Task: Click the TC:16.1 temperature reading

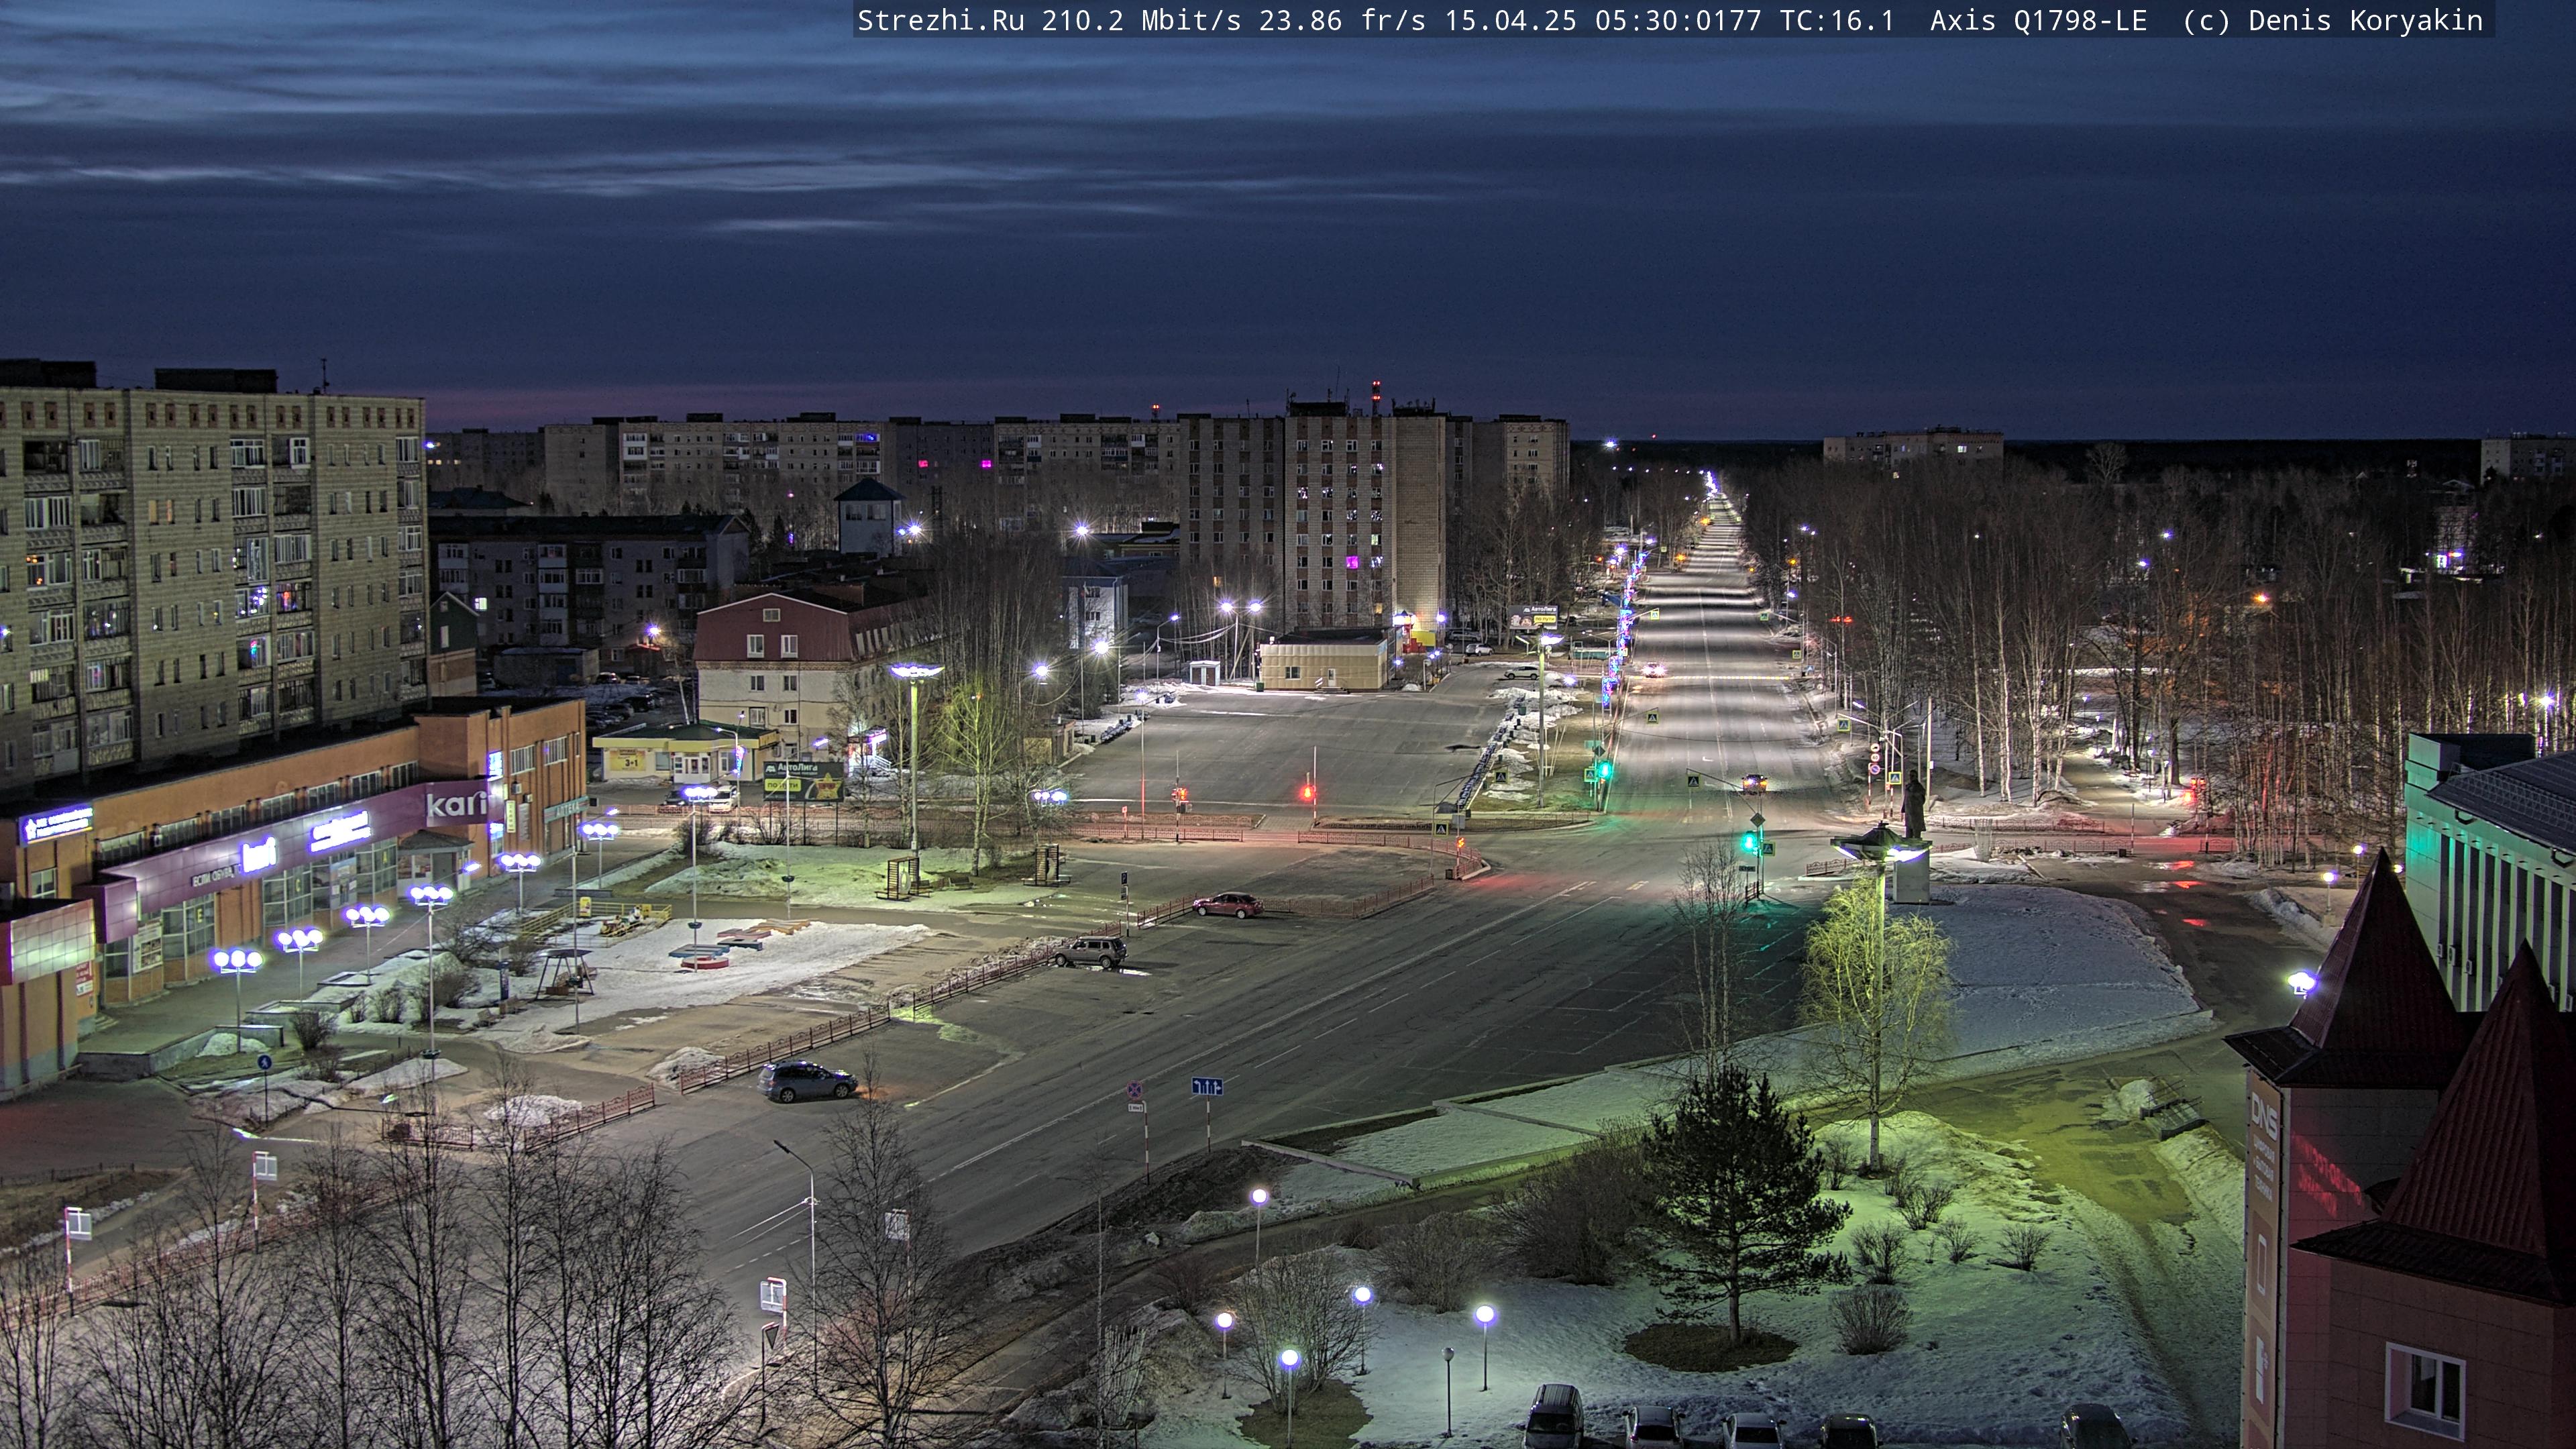Action: (1837, 21)
